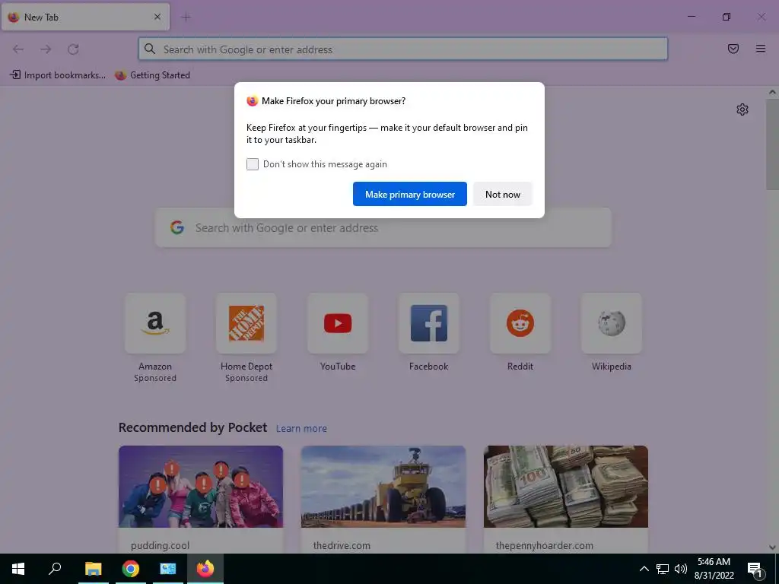Screen dimensions: 779x584
Task: Open notification action center icon
Action: tap(755, 569)
